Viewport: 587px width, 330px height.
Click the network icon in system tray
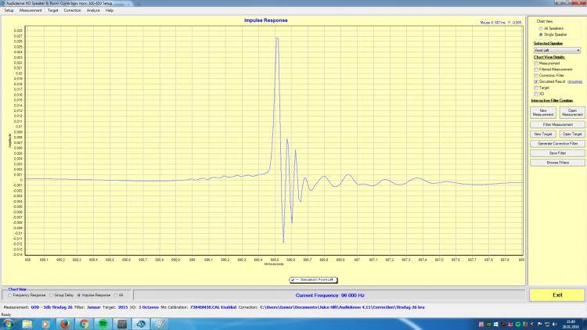[x=547, y=324]
